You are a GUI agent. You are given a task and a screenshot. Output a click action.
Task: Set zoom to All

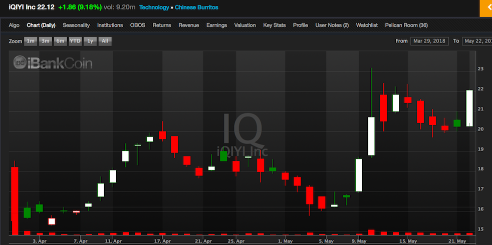click(x=105, y=41)
